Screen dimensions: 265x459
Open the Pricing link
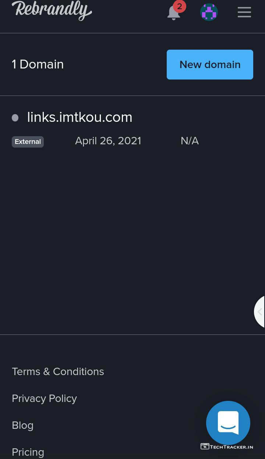tap(28, 452)
